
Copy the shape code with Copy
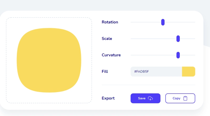(180, 98)
